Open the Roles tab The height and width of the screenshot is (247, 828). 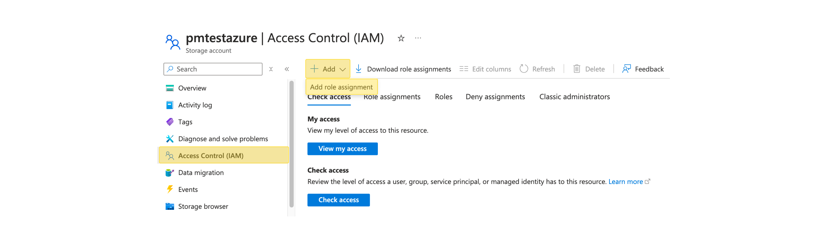coord(443,97)
